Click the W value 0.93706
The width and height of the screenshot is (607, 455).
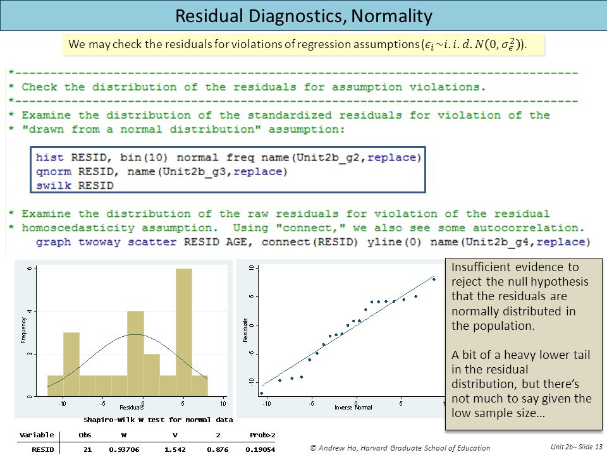point(124,449)
